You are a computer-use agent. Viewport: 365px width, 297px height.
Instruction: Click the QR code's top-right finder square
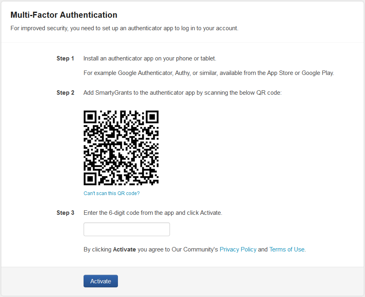pos(152,117)
